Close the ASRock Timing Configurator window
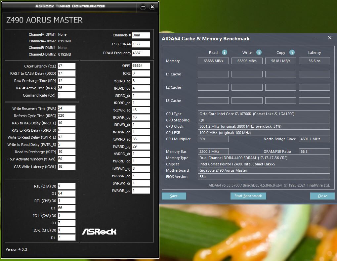Image resolution: width=337 pixels, height=261 pixels. pyautogui.click(x=152, y=7)
